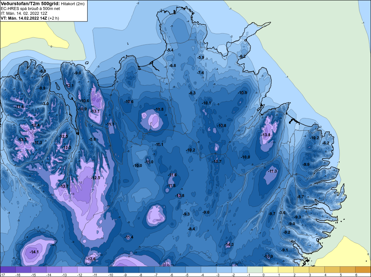Click the 'IT: Mán. 14. 02. 2022 12Z' line

point(24,13)
